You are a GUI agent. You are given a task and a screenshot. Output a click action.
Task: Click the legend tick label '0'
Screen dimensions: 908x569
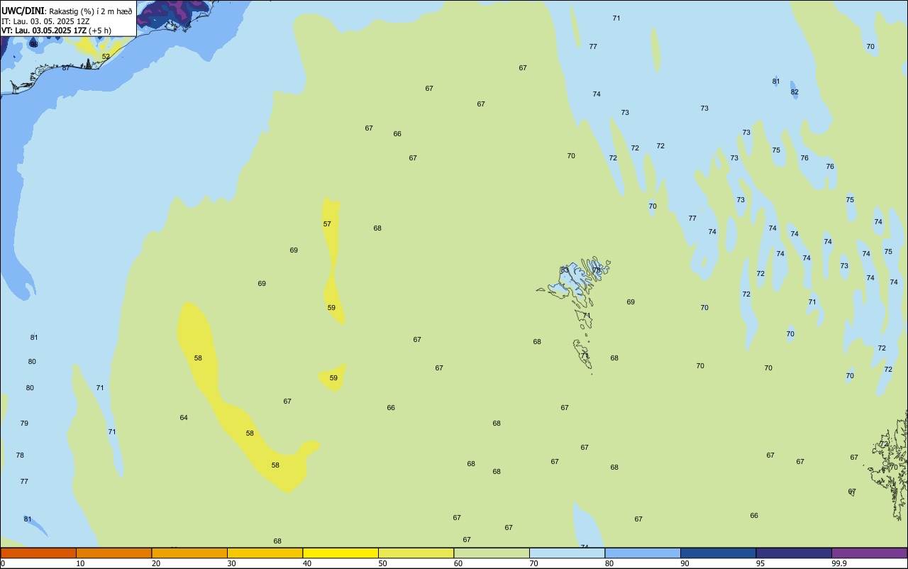(3, 563)
